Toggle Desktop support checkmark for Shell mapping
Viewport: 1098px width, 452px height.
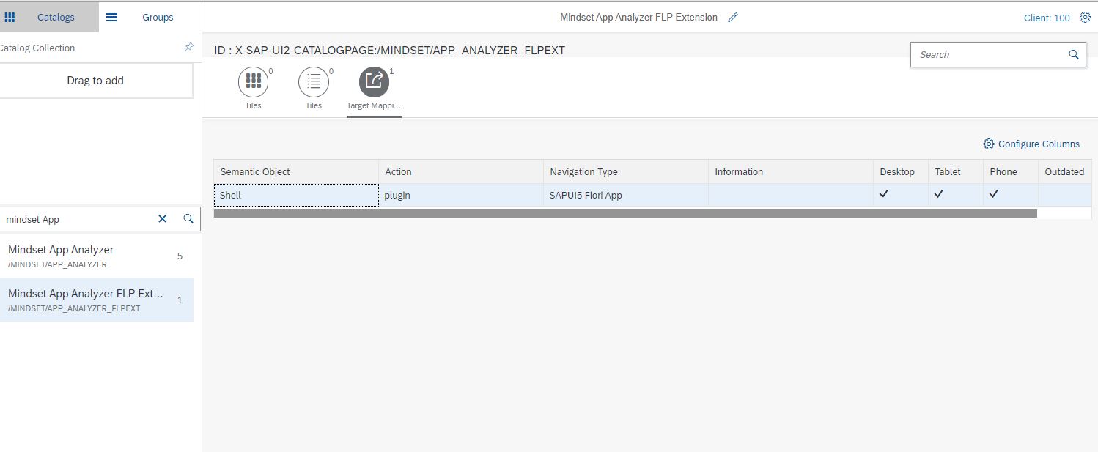[x=883, y=195]
